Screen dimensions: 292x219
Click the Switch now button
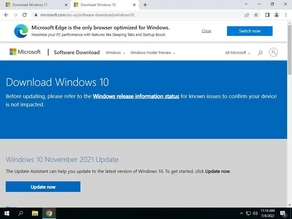pyautogui.click(x=250, y=31)
